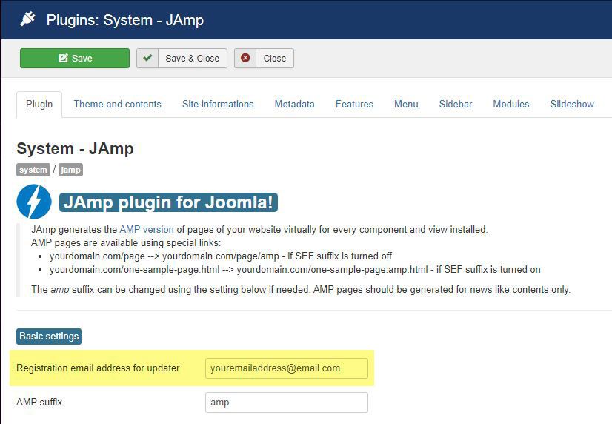612x424 pixels.
Task: Open the Menu tab
Action: coord(406,105)
